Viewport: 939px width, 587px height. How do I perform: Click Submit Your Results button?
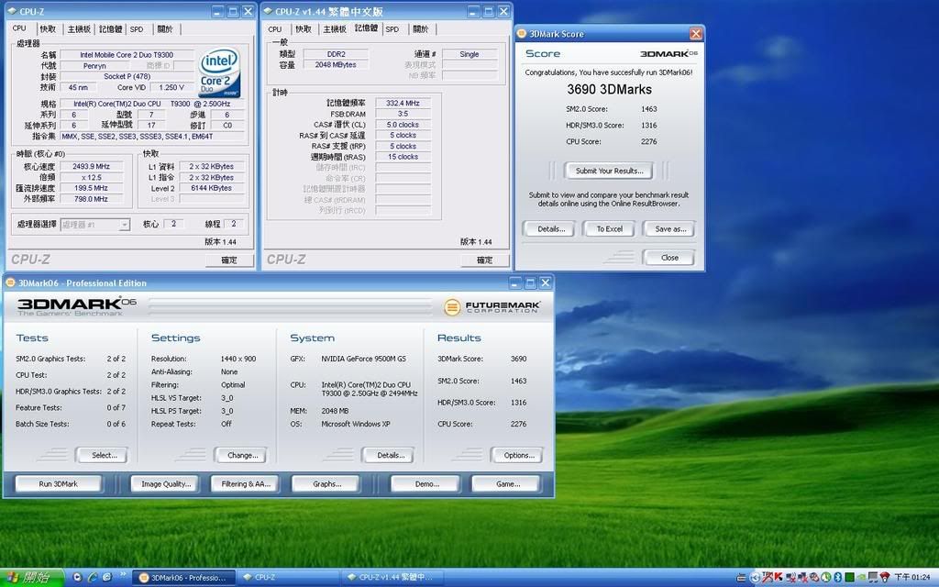tap(609, 171)
